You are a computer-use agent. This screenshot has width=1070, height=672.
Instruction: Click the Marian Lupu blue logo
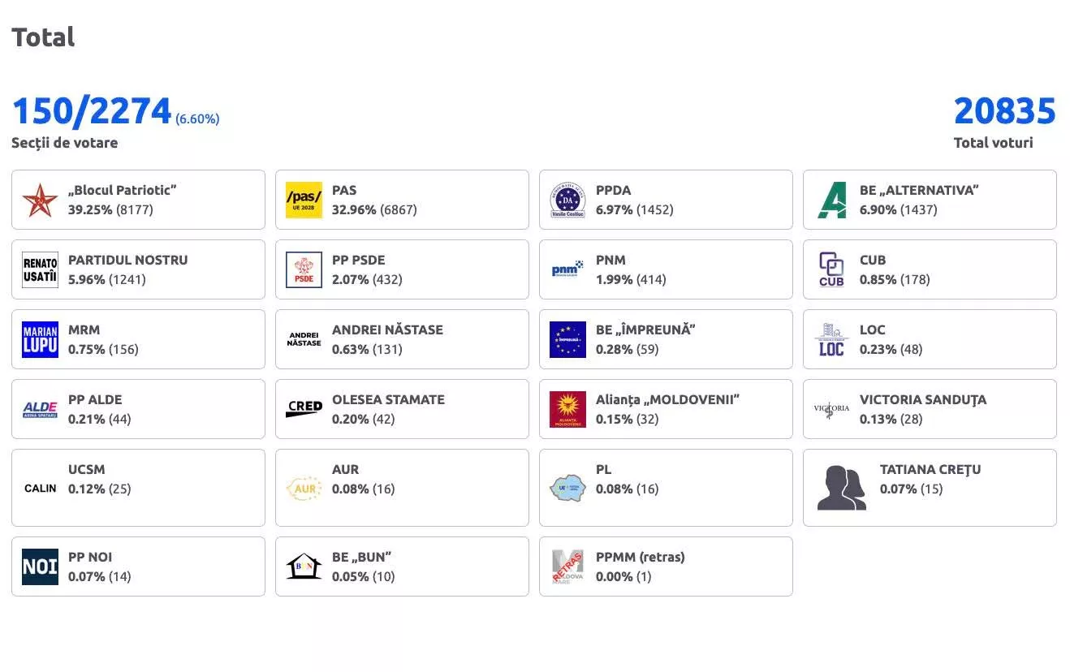tap(40, 339)
